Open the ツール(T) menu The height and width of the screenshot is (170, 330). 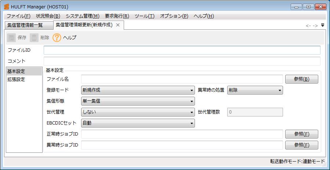tap(145, 16)
